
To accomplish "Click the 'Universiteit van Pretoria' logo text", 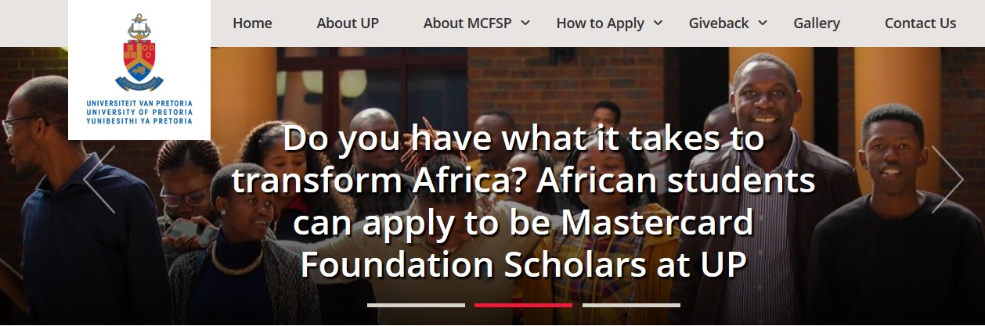I will click(139, 103).
